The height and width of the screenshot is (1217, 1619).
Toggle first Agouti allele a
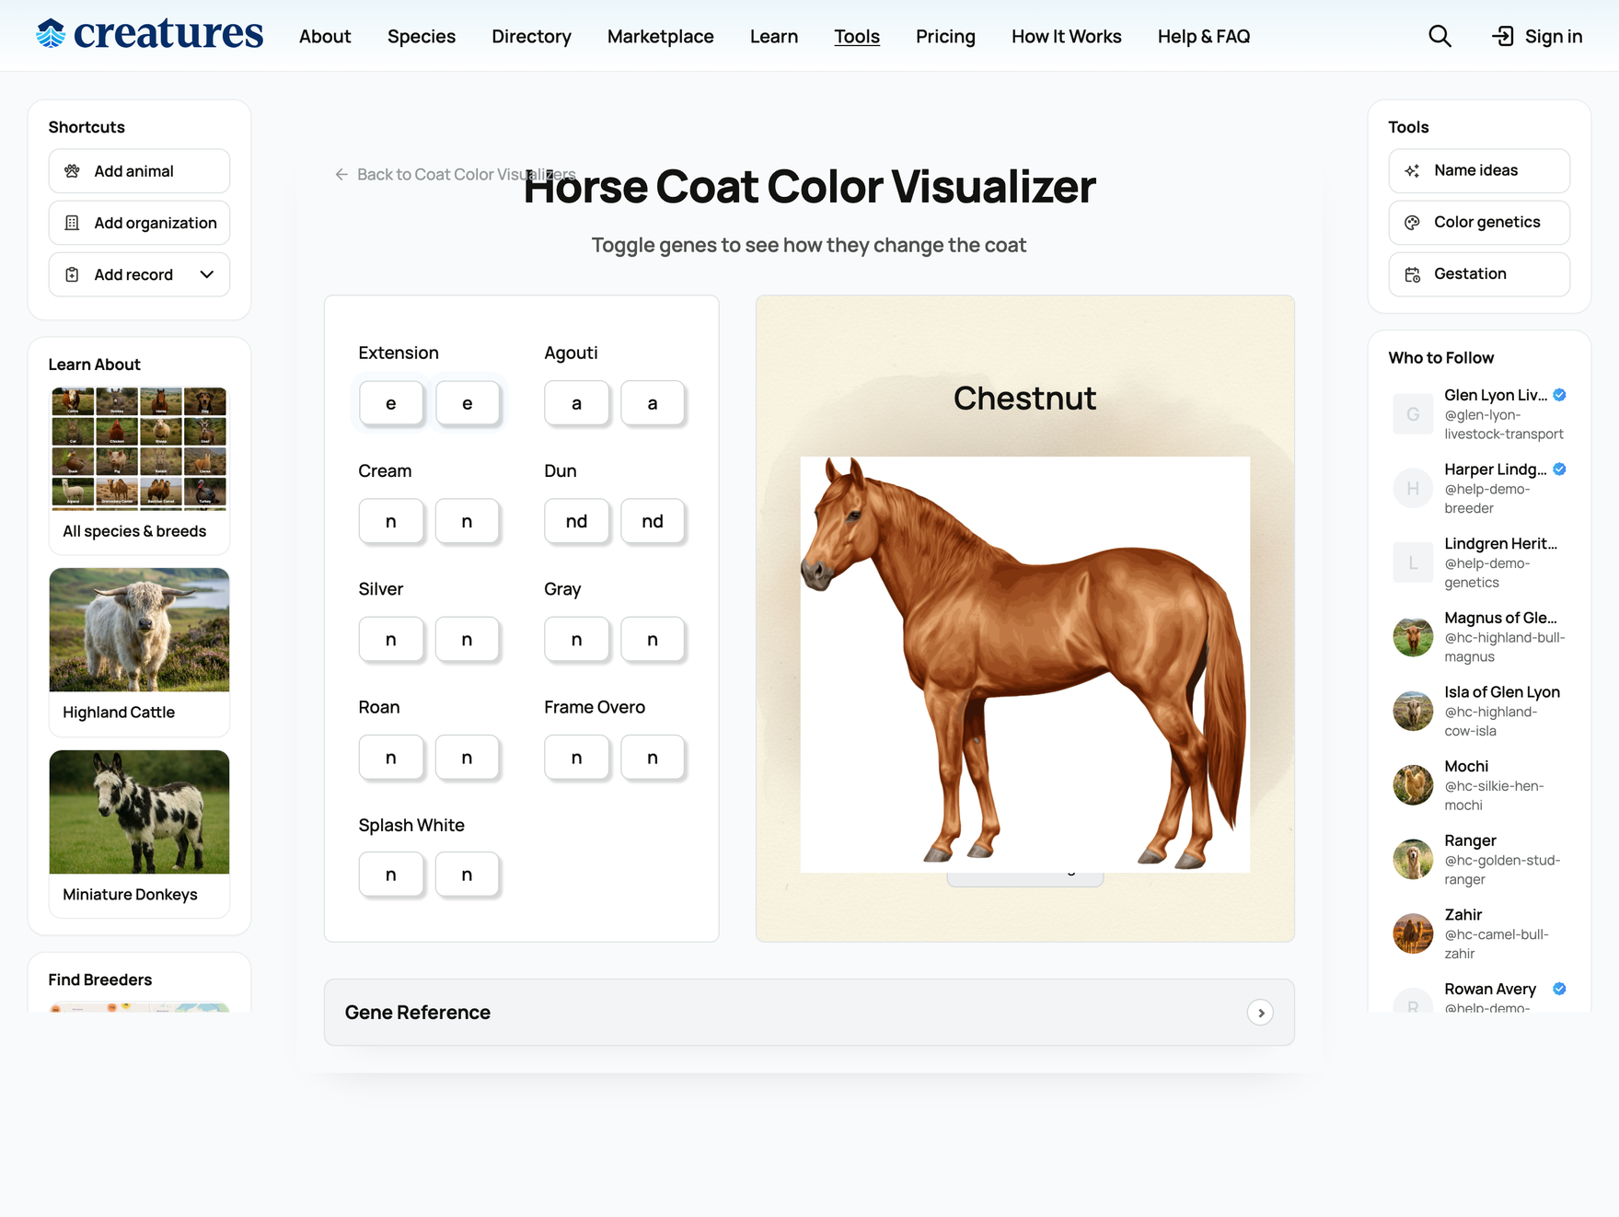point(576,403)
